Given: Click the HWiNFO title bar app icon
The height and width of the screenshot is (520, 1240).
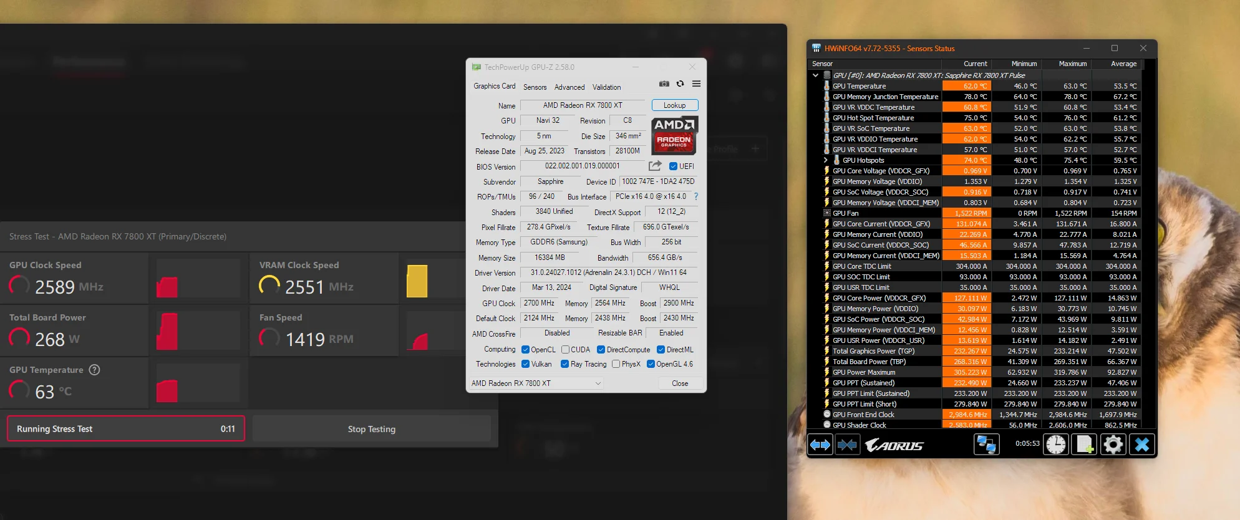Looking at the screenshot, I should pyautogui.click(x=816, y=48).
